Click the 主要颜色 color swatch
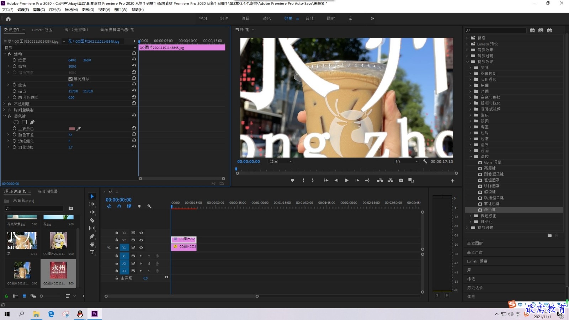 coord(72,129)
